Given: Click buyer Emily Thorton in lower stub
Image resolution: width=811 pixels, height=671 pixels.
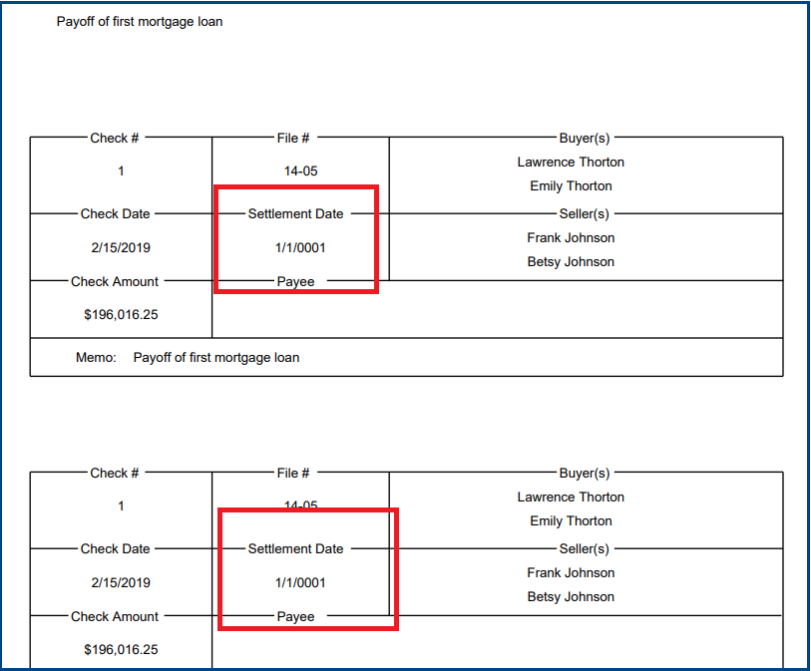Looking at the screenshot, I should click(571, 521).
